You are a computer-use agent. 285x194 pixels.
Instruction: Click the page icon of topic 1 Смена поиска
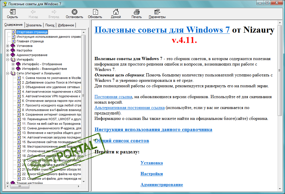(19, 78)
